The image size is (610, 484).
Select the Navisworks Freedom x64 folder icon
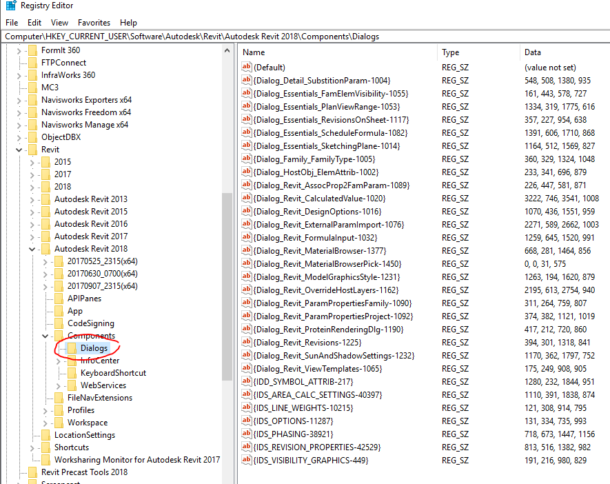[33, 112]
